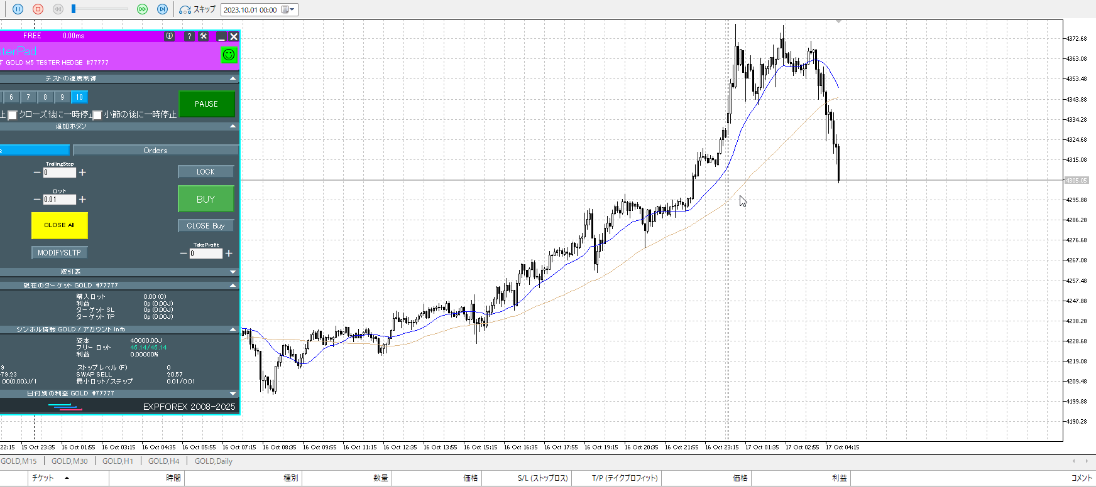Open the info icon in TesterPad header
Image resolution: width=1096 pixels, height=487 pixels.
(x=169, y=36)
